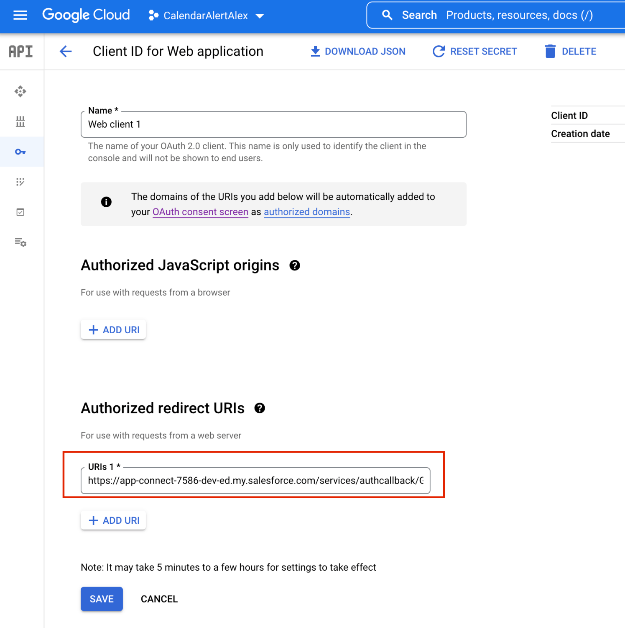Open the API Library icon in sidebar

tap(20, 121)
